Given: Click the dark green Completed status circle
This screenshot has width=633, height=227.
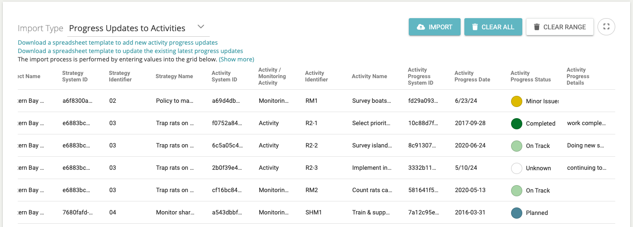Looking at the screenshot, I should tap(516, 123).
